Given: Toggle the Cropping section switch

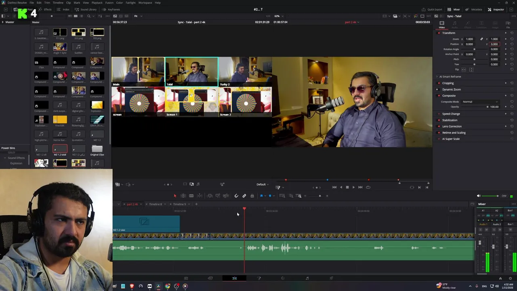Looking at the screenshot, I should [x=438, y=83].
